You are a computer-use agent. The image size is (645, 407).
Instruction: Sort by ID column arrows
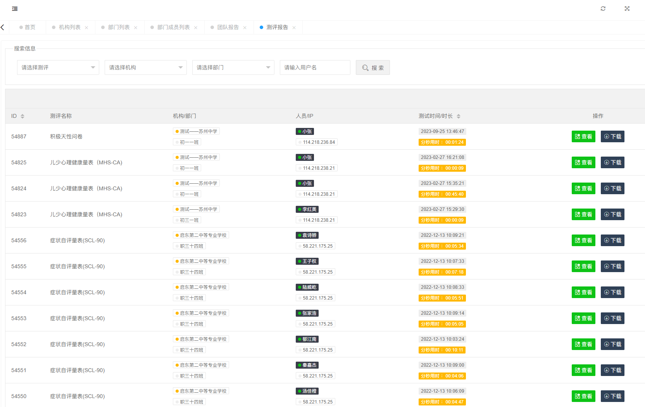coord(22,116)
